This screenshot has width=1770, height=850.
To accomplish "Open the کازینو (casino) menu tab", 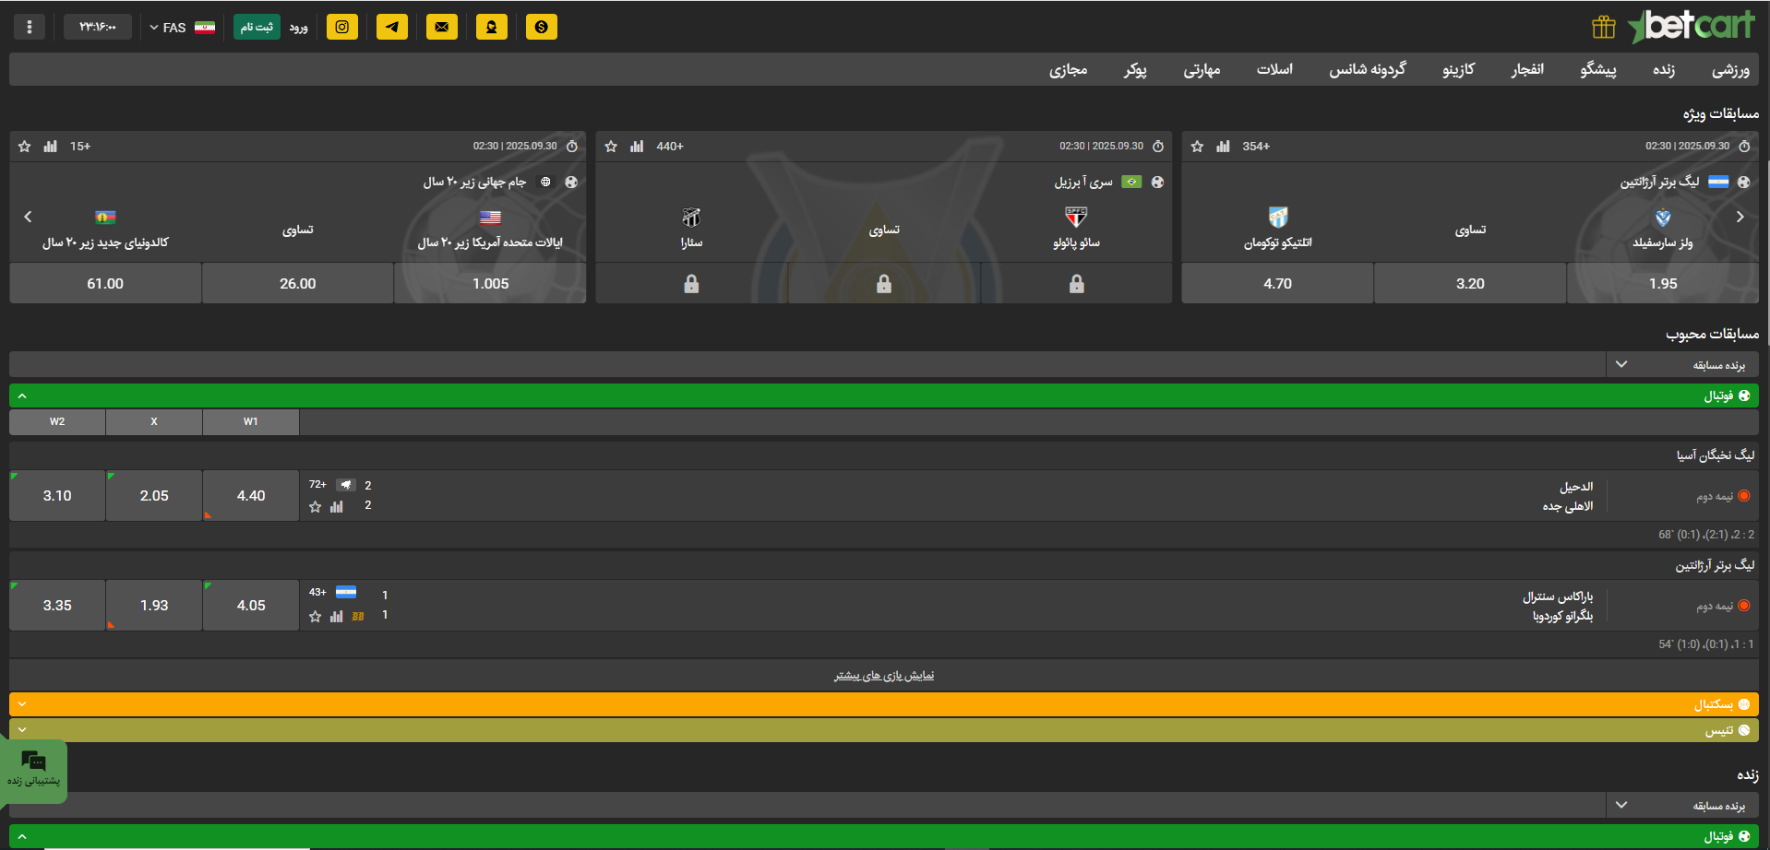I will click(1458, 69).
